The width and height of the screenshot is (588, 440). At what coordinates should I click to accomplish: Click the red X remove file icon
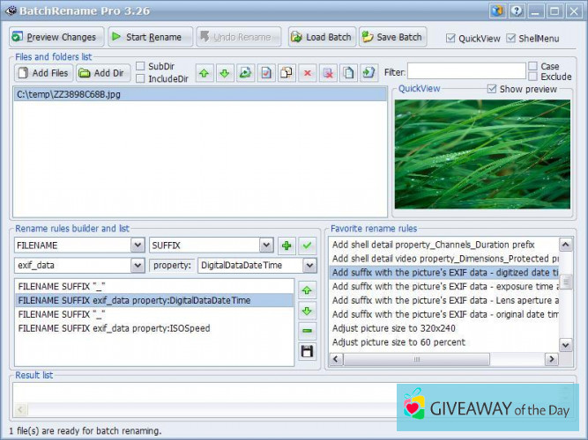308,73
